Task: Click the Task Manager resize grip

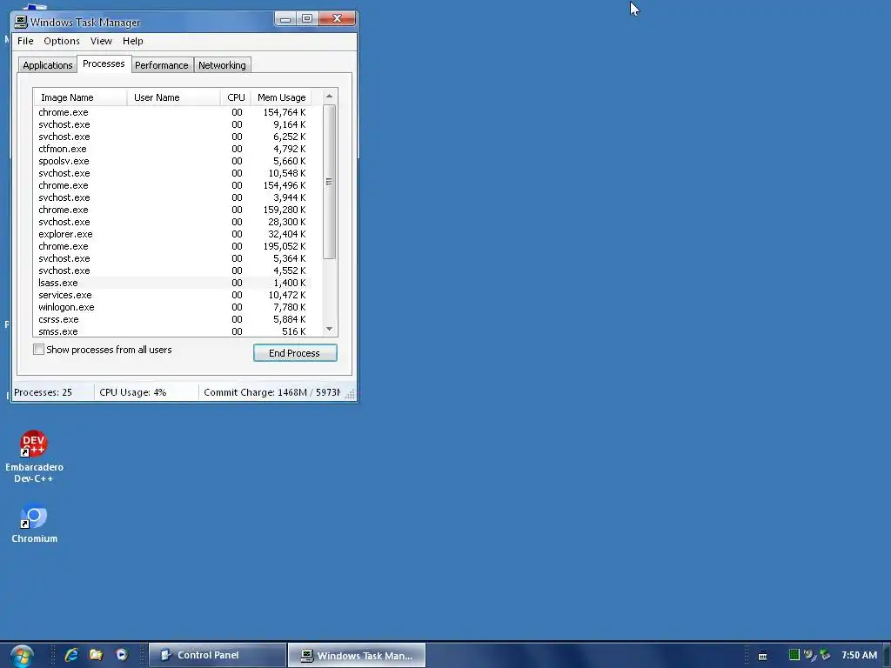Action: (x=350, y=394)
